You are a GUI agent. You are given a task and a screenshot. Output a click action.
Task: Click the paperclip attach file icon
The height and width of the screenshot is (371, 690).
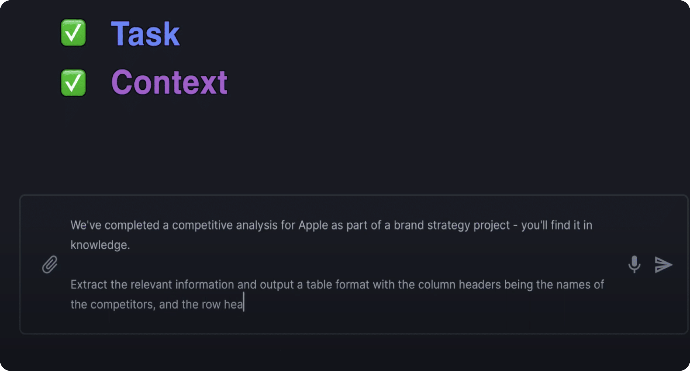50,264
